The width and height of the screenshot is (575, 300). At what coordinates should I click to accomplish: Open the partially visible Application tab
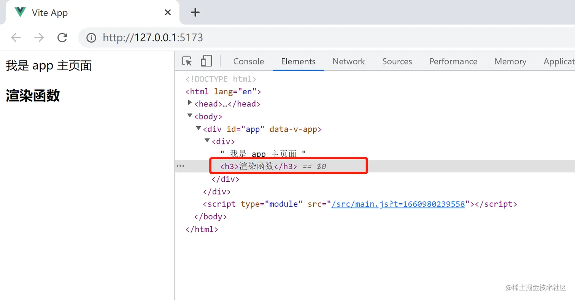coord(559,62)
